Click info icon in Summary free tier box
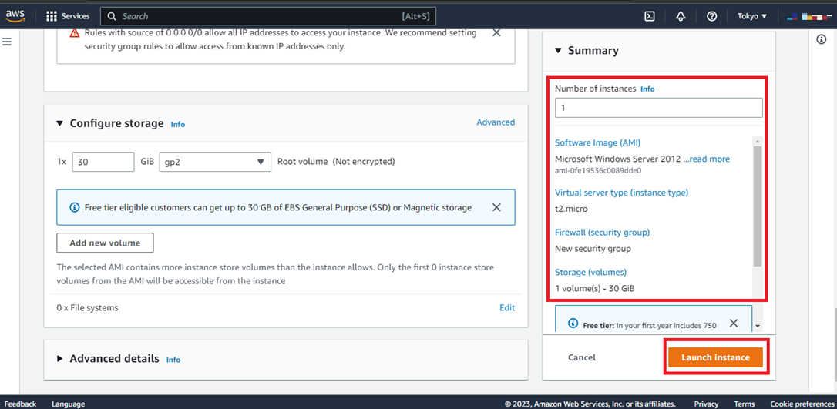The image size is (837, 409). coord(573,324)
